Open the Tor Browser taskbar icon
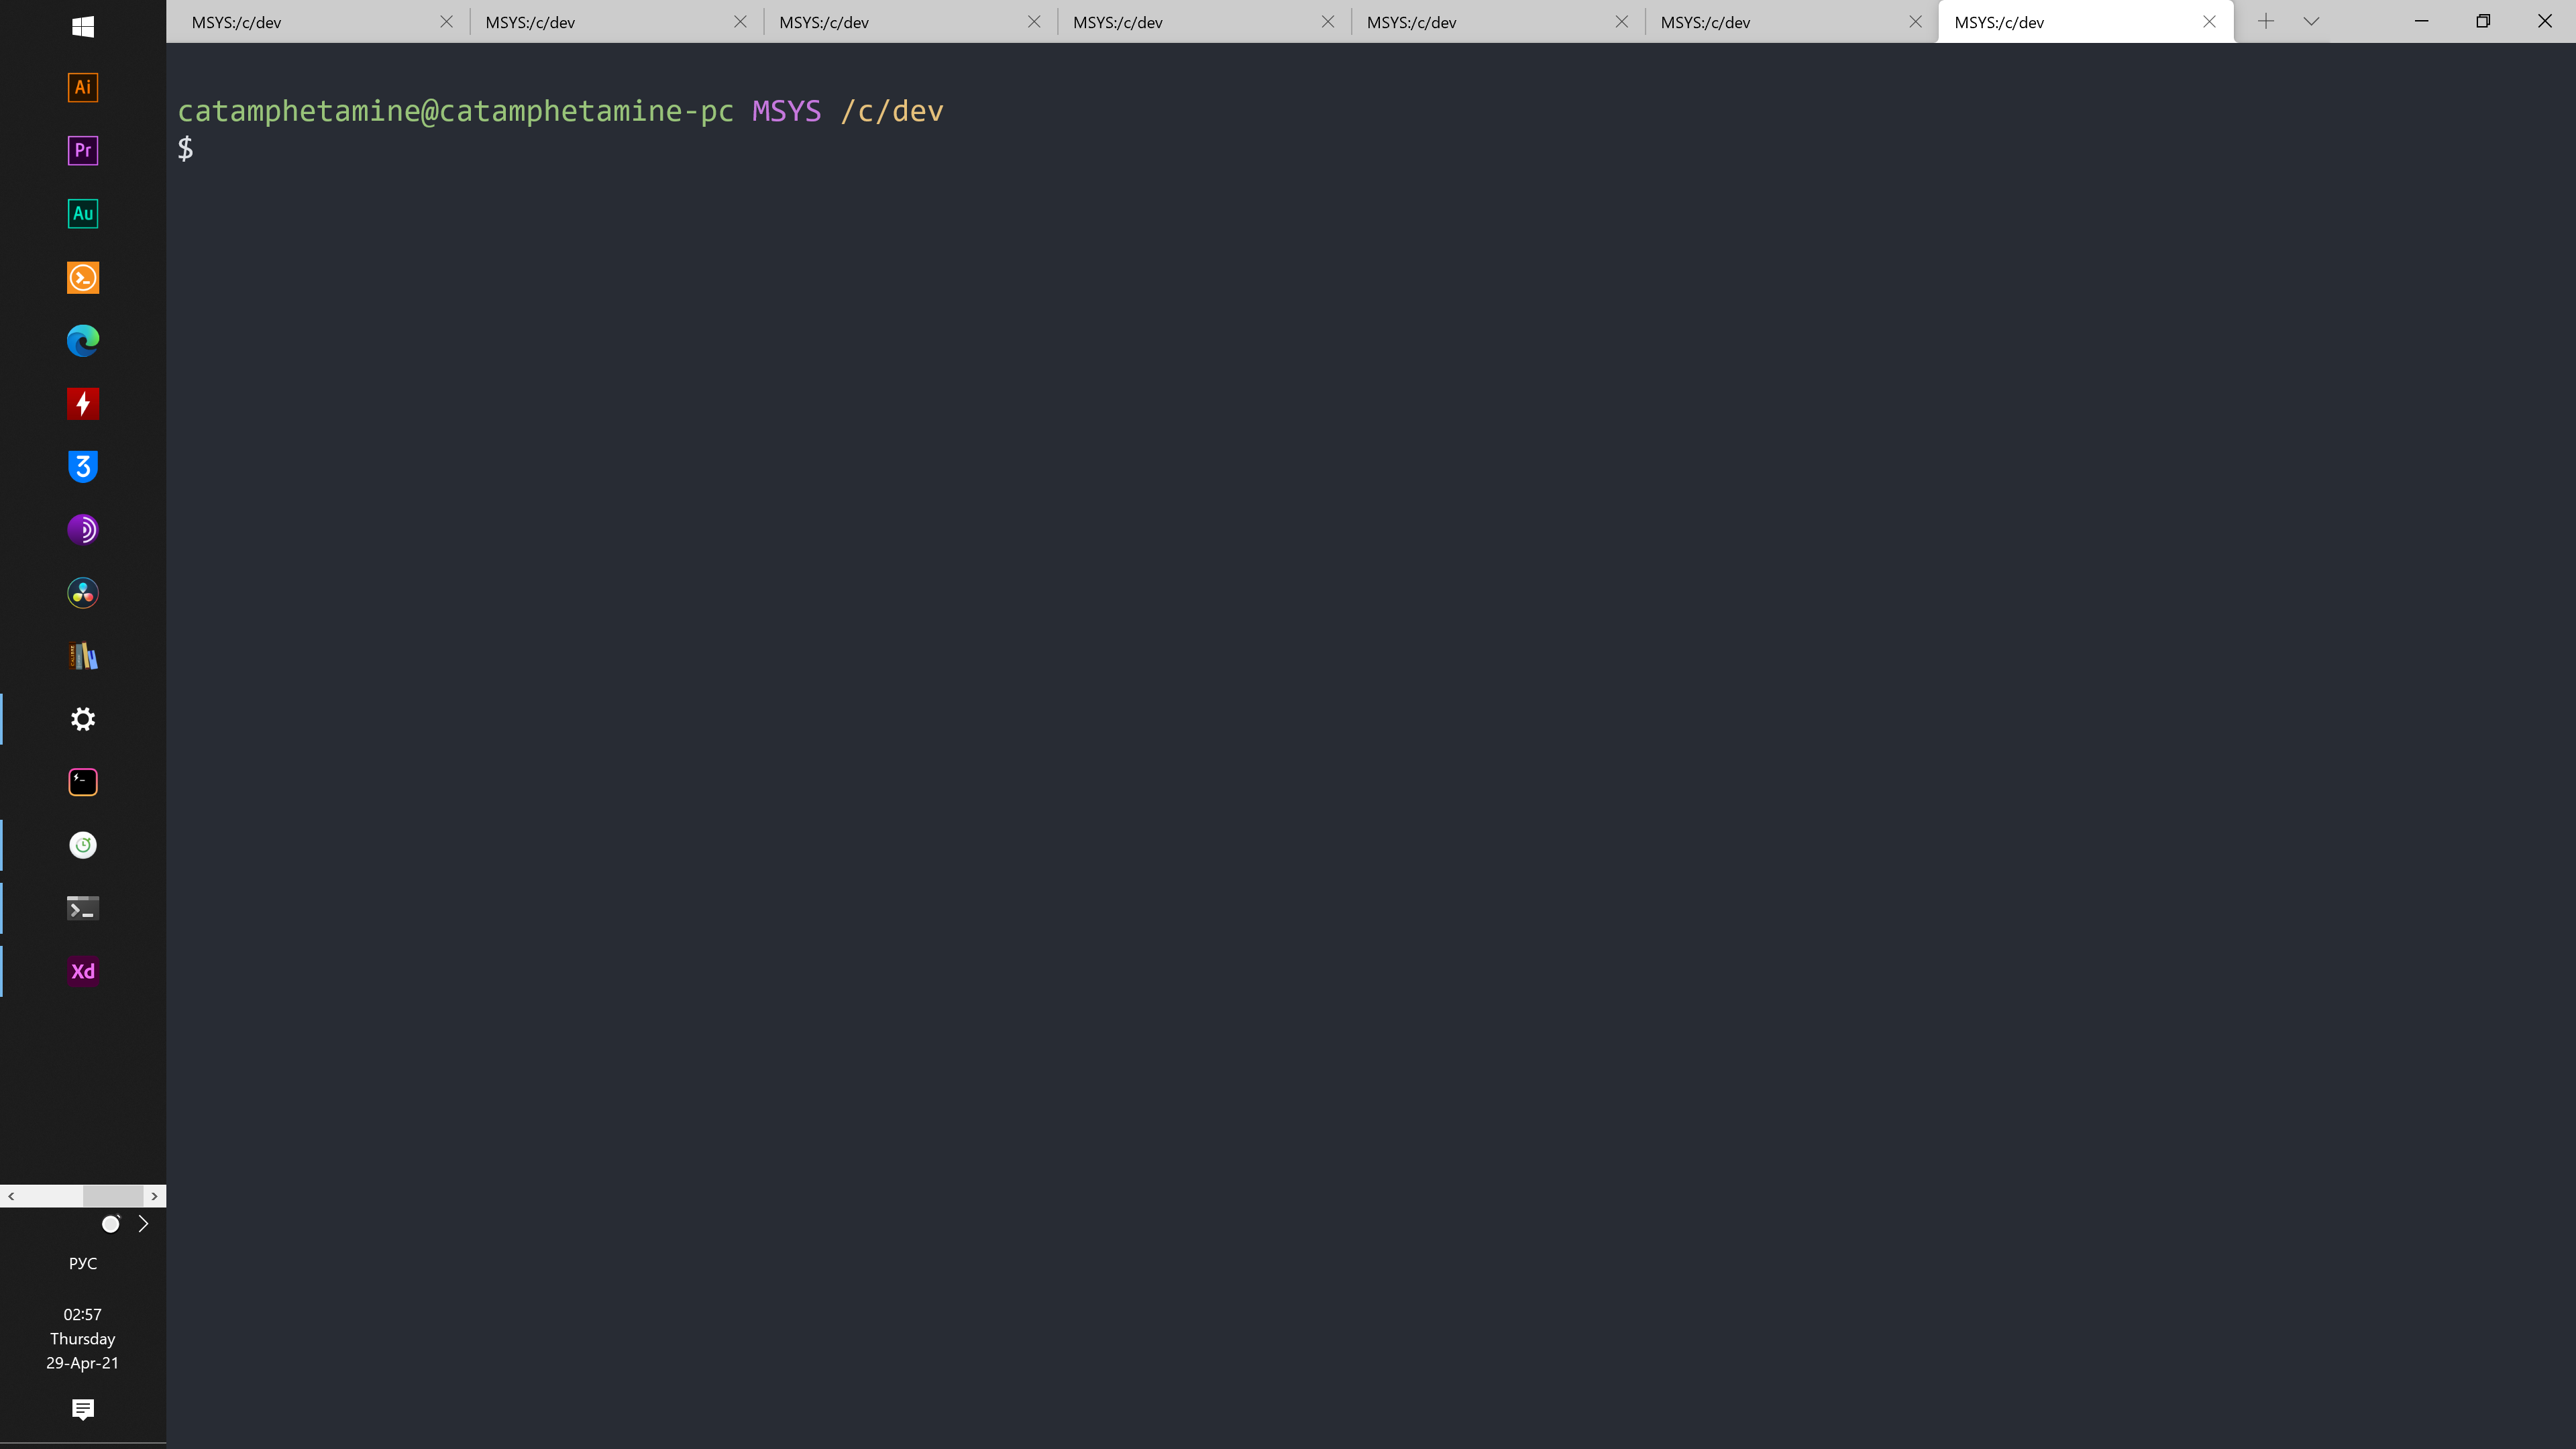This screenshot has height=1449, width=2576. (x=83, y=529)
